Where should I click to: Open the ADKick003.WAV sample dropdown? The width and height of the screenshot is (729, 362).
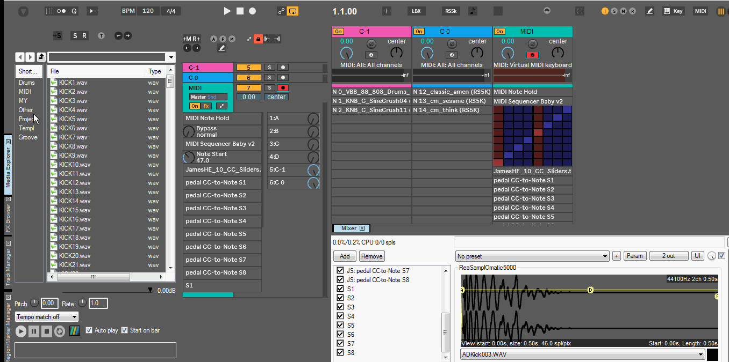point(582,354)
